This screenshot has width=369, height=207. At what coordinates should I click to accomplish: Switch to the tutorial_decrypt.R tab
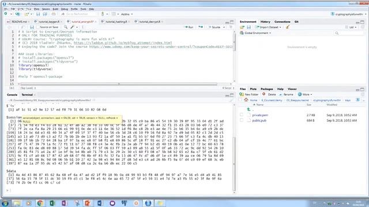tap(149, 22)
